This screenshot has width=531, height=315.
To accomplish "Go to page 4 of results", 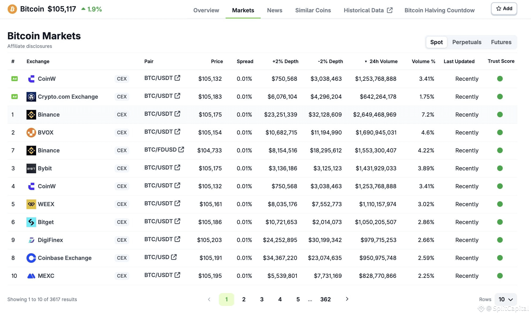I will tap(280, 299).
